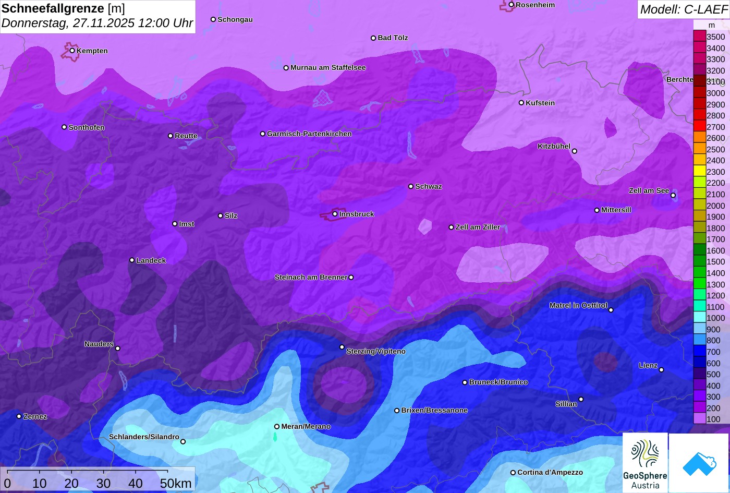This screenshot has width=730, height=493.
Task: Click the Schongau marker dot
Action: click(213, 19)
